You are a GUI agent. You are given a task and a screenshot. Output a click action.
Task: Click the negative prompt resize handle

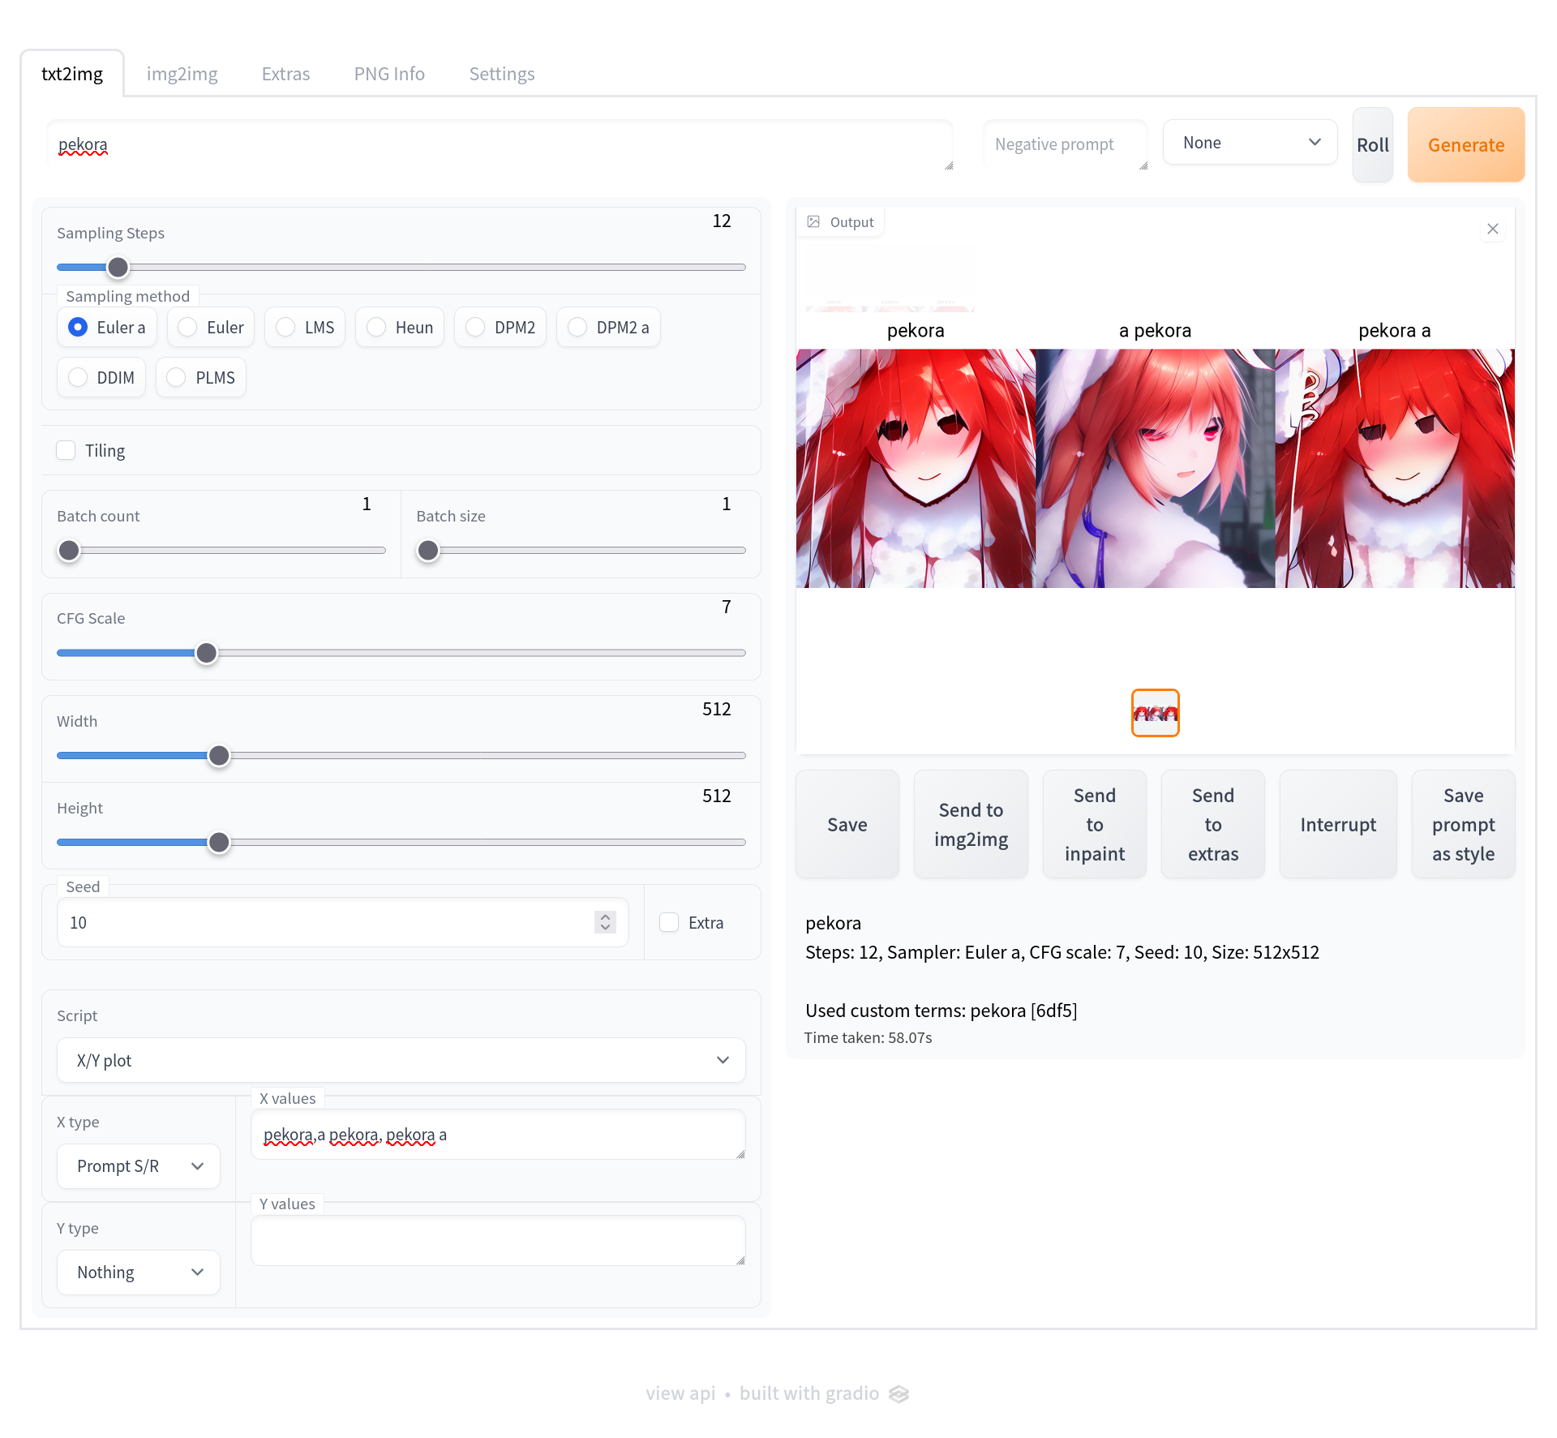click(1143, 165)
